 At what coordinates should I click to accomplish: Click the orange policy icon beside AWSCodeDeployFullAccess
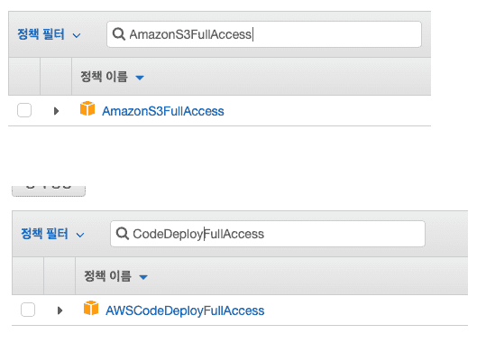pos(91,308)
